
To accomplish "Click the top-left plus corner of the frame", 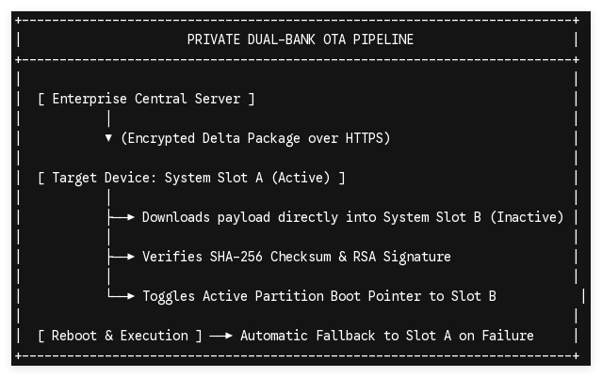I will coord(19,20).
